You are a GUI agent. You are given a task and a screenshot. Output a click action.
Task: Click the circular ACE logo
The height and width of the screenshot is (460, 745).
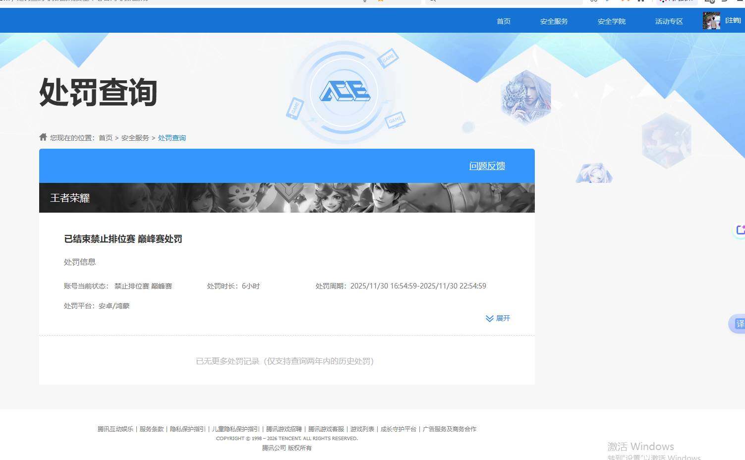345,92
